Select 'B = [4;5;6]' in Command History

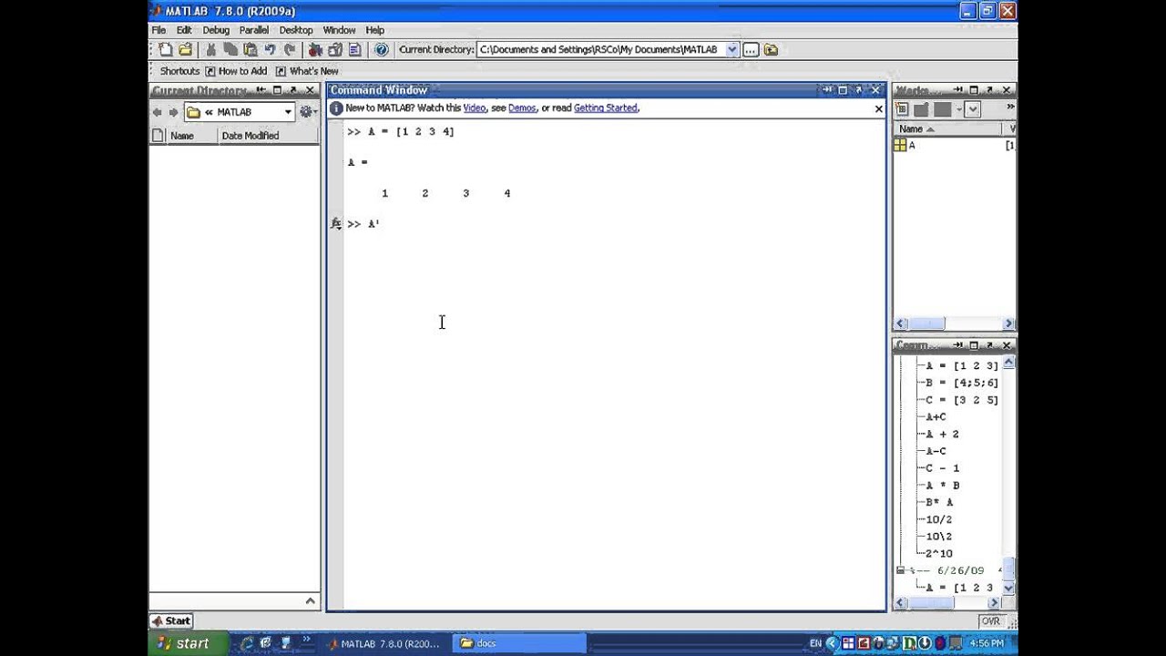(x=962, y=383)
